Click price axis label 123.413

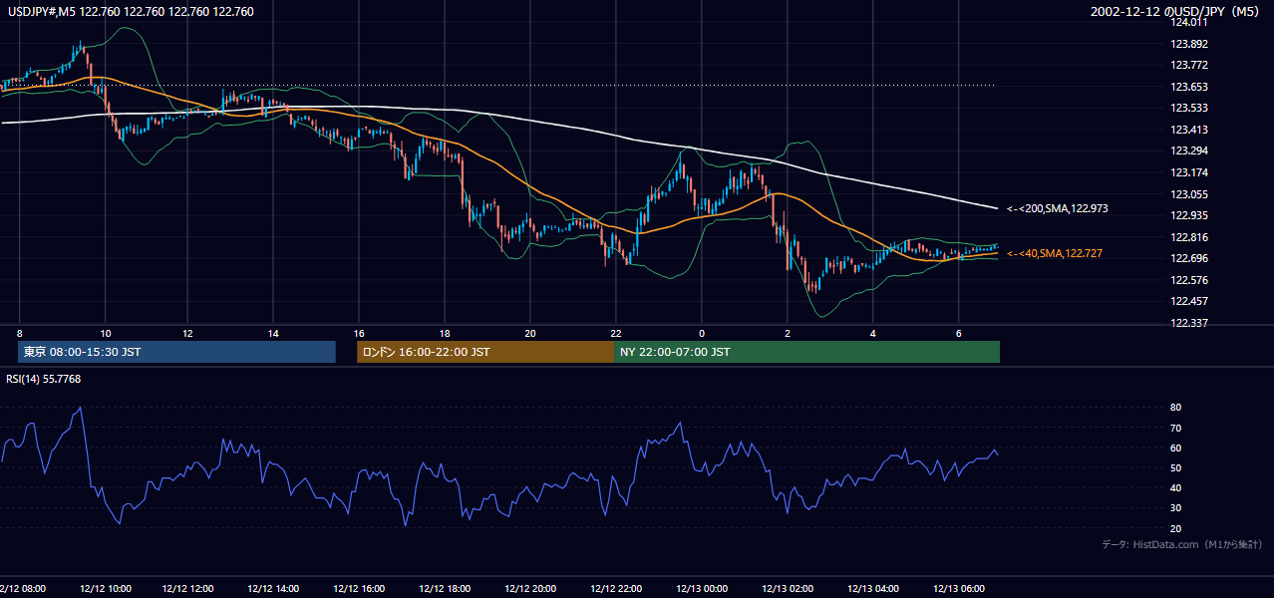click(1190, 130)
